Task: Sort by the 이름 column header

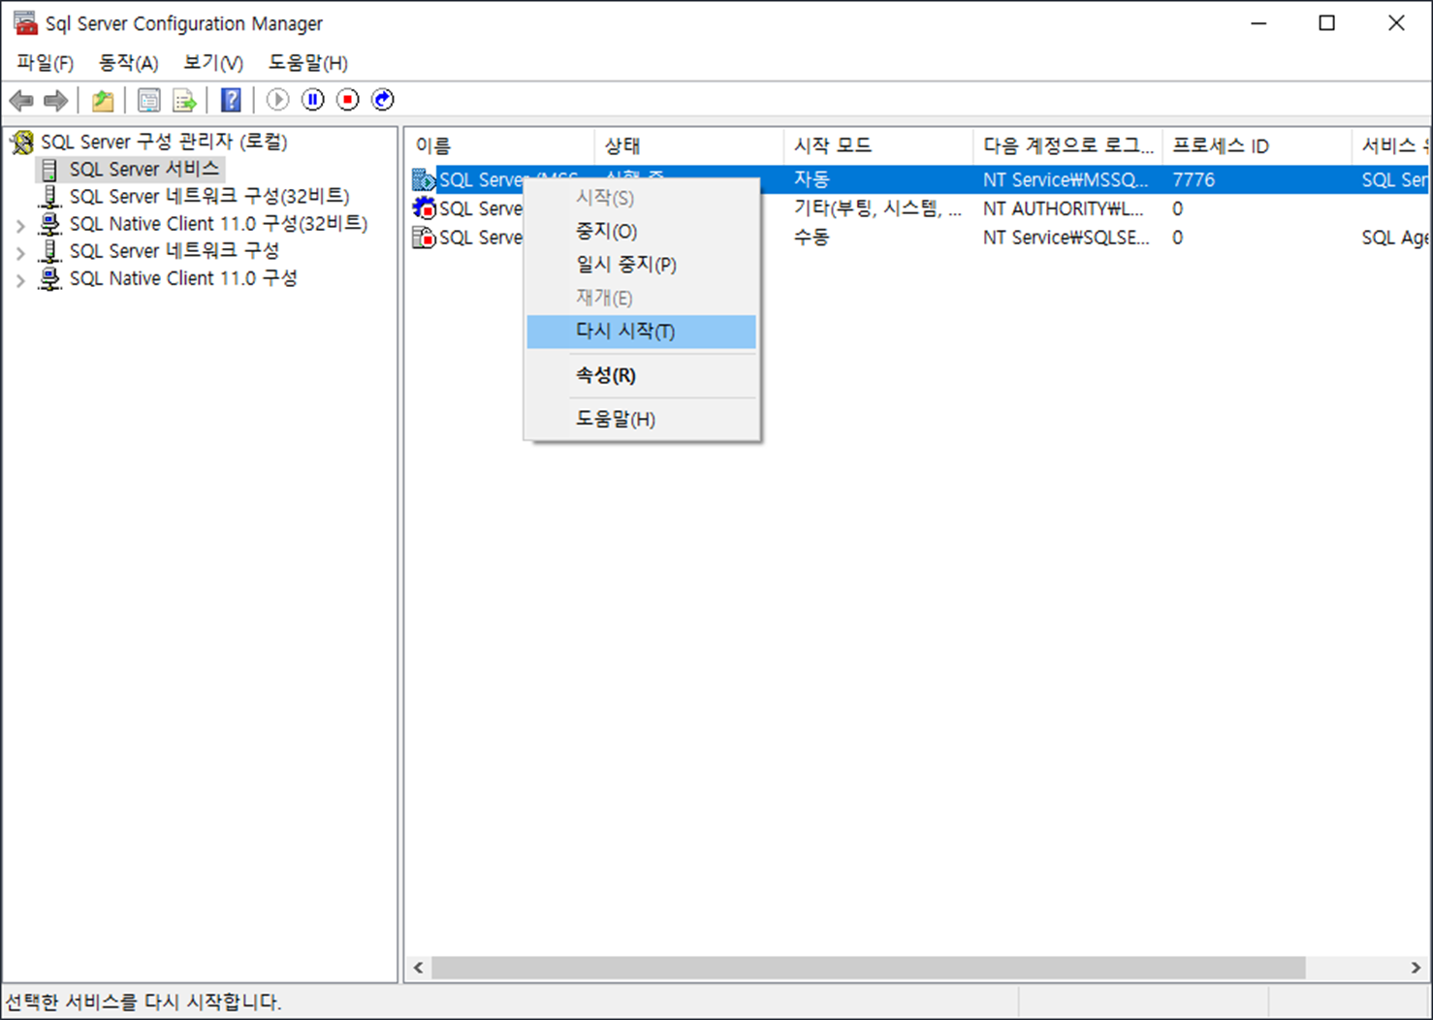Action: tap(500, 145)
